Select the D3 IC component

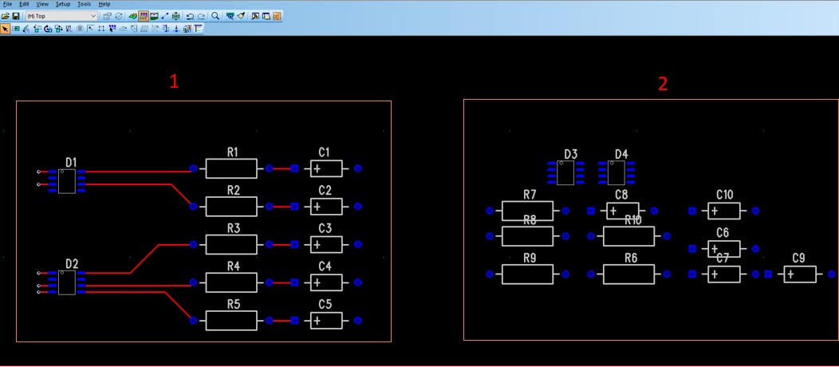point(565,173)
